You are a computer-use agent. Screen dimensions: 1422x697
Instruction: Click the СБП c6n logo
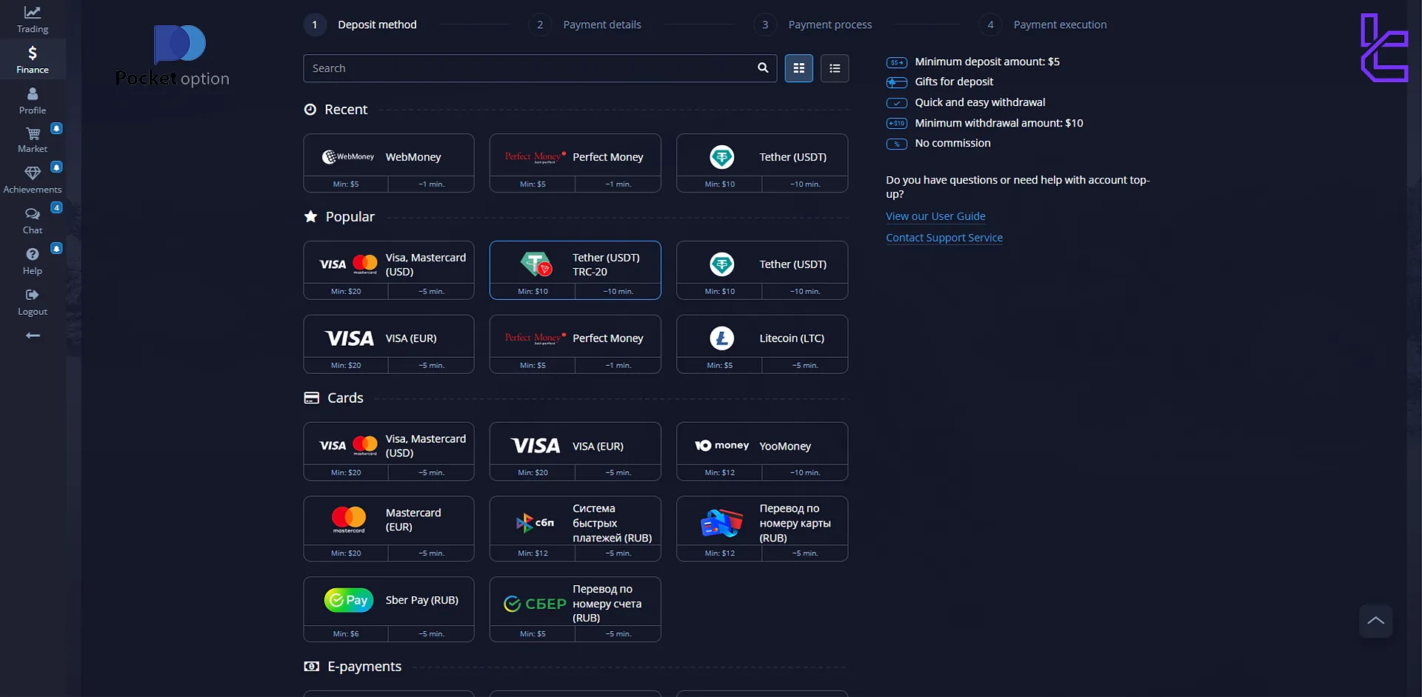click(535, 523)
